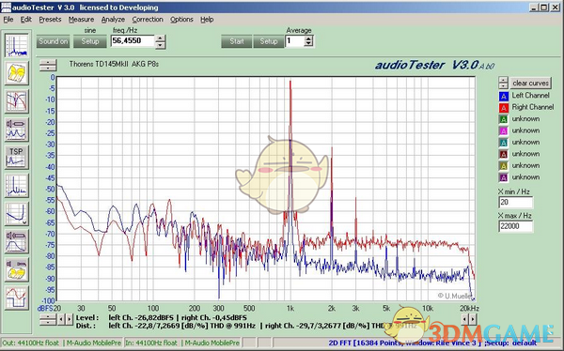564x351 pixels.
Task: Click the Sound on button
Action: click(54, 41)
